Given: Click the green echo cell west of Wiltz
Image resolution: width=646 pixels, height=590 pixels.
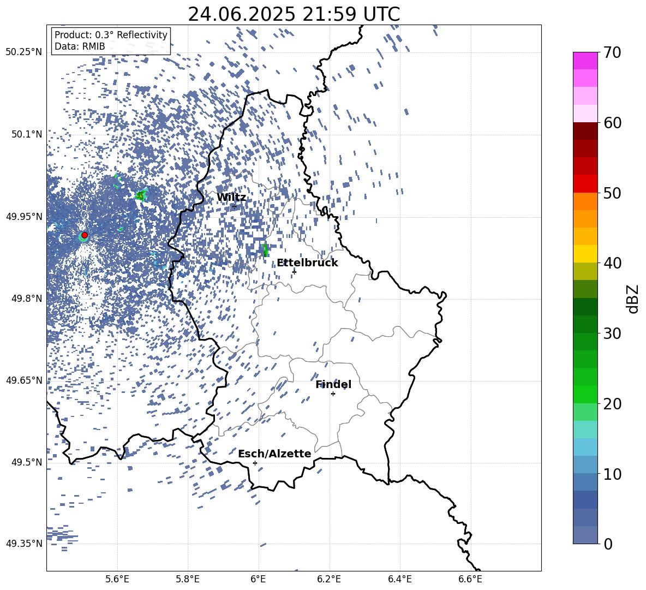Looking at the screenshot, I should [x=141, y=194].
